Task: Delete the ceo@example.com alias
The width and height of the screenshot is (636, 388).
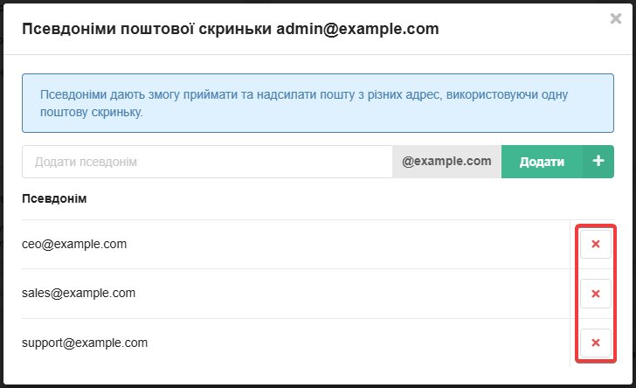Action: 596,245
